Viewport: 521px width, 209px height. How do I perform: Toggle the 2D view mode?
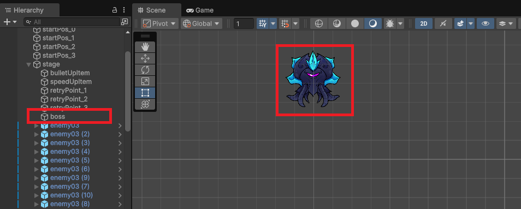pos(424,23)
